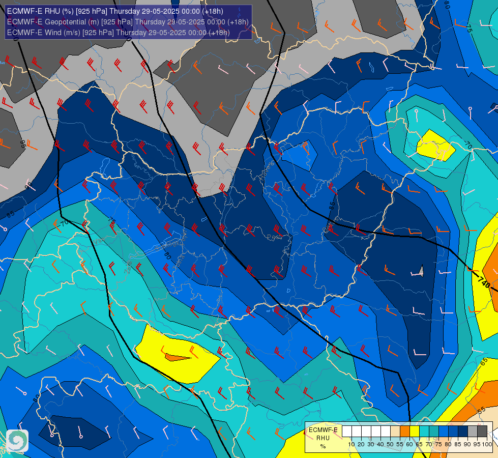Click the 90 humidity contour label on the map
This screenshot has width=498, height=458.
tap(28, 186)
